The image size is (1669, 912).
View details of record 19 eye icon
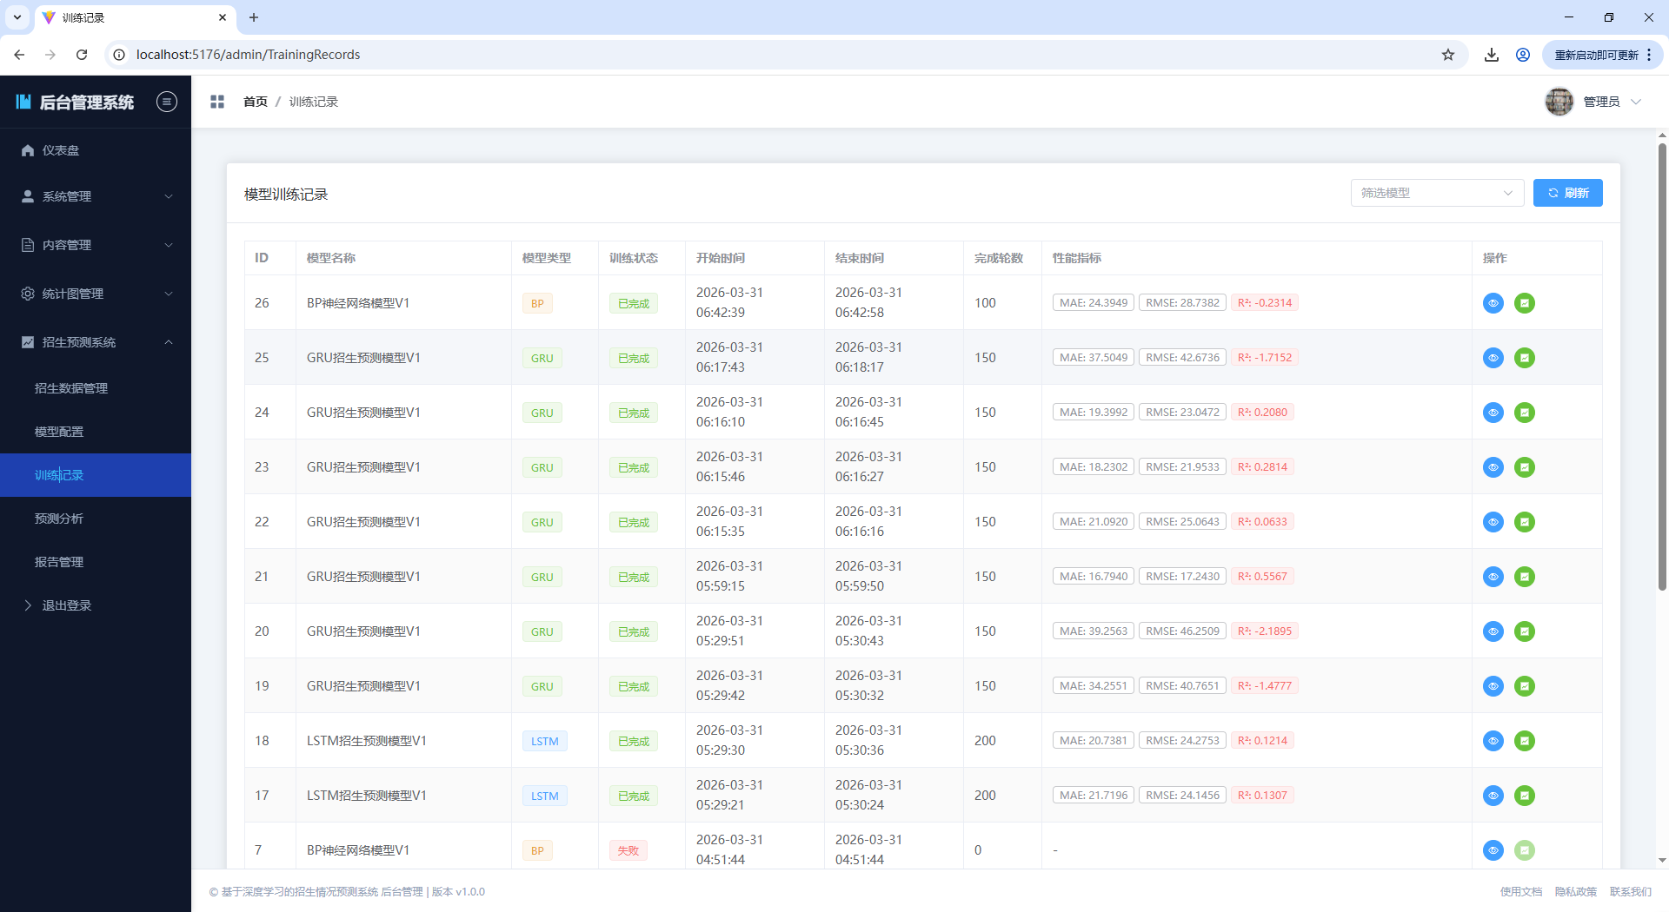pos(1493,686)
